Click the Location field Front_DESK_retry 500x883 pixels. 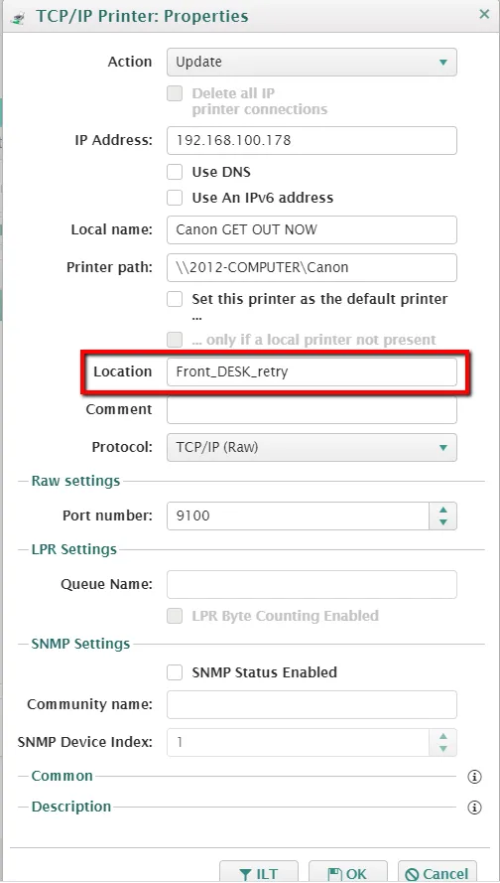pyautogui.click(x=312, y=372)
